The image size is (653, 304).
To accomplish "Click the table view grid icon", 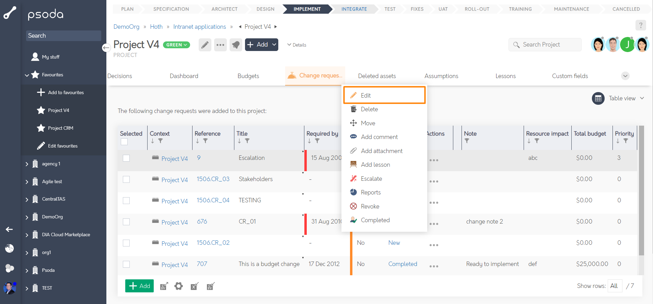I will tap(598, 99).
